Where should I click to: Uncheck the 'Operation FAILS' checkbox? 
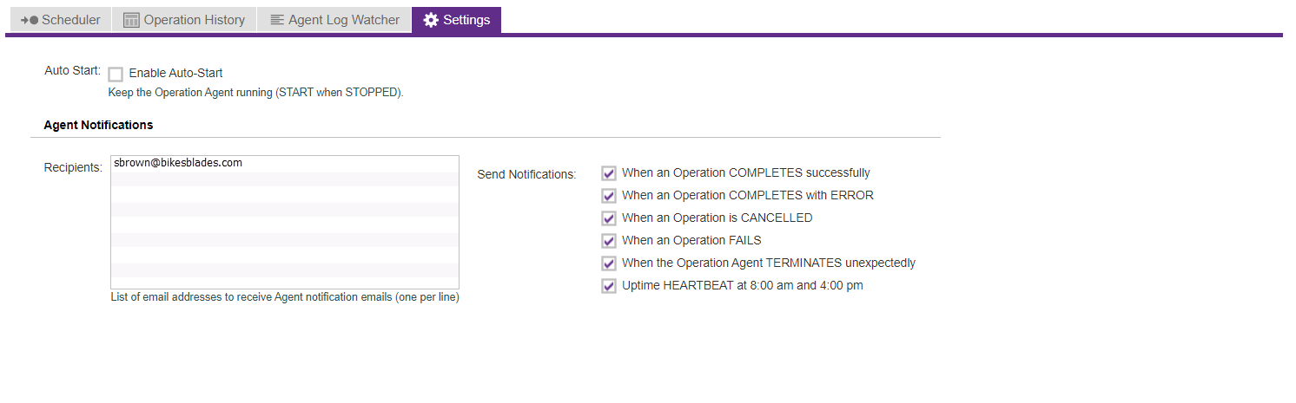pyautogui.click(x=609, y=241)
